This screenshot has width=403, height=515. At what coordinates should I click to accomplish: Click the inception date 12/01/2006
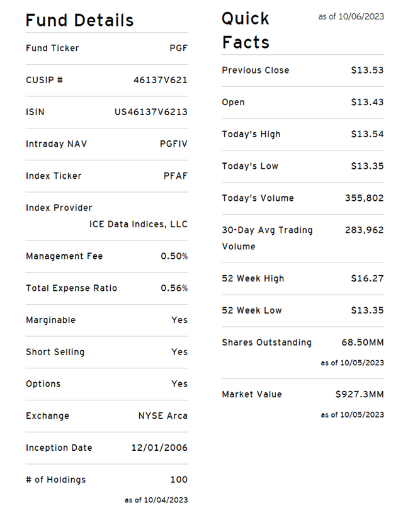pos(159,448)
